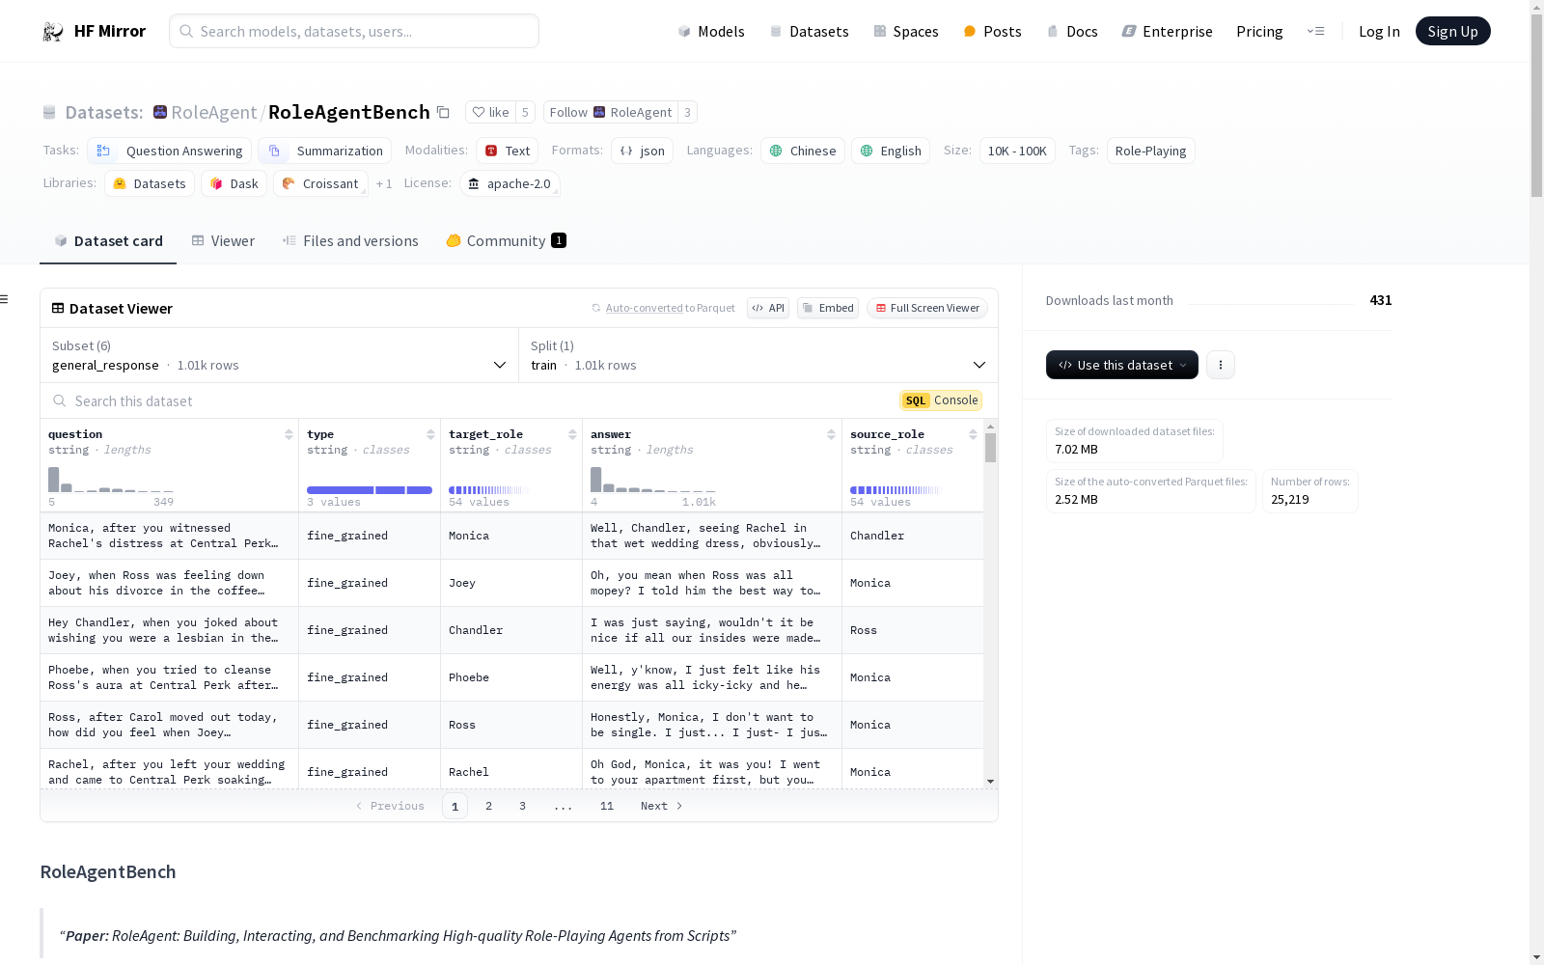Click the question lengths histogram

tap(111, 480)
